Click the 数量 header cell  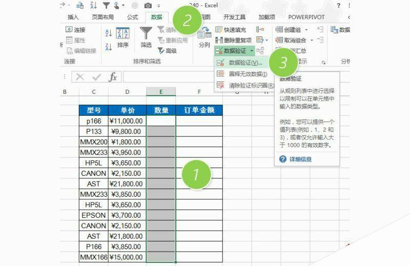(x=161, y=110)
